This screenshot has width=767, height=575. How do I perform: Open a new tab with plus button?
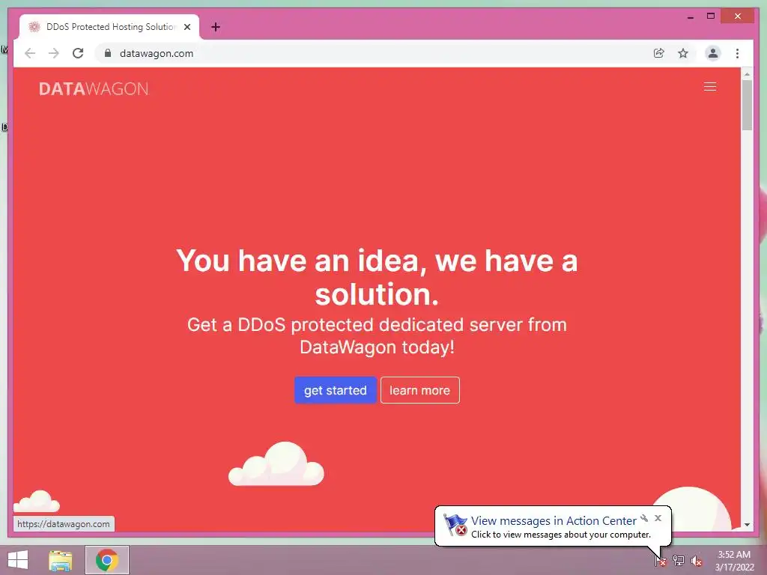[x=216, y=27]
